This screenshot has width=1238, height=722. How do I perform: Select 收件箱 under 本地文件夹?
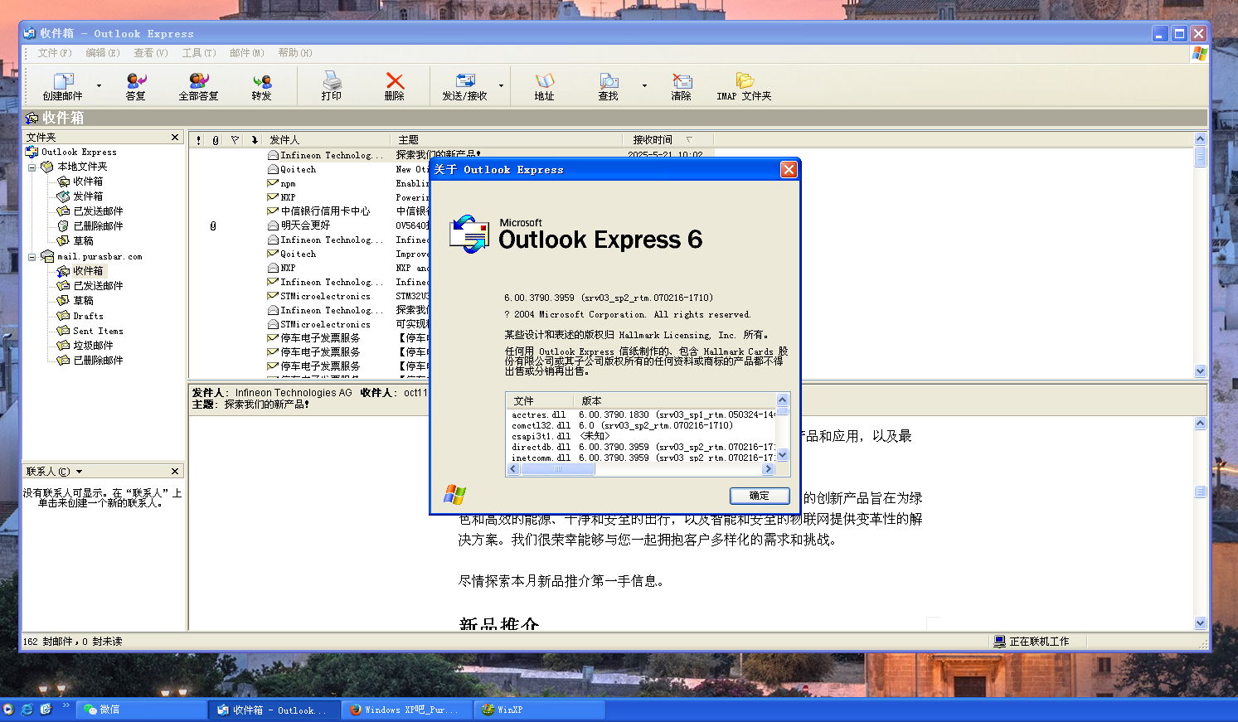pos(88,182)
